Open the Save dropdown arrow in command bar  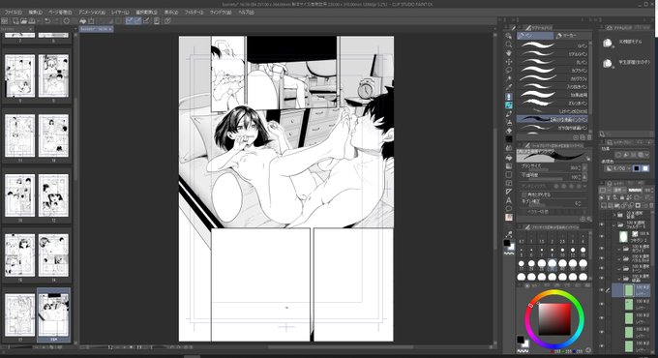coord(38,20)
